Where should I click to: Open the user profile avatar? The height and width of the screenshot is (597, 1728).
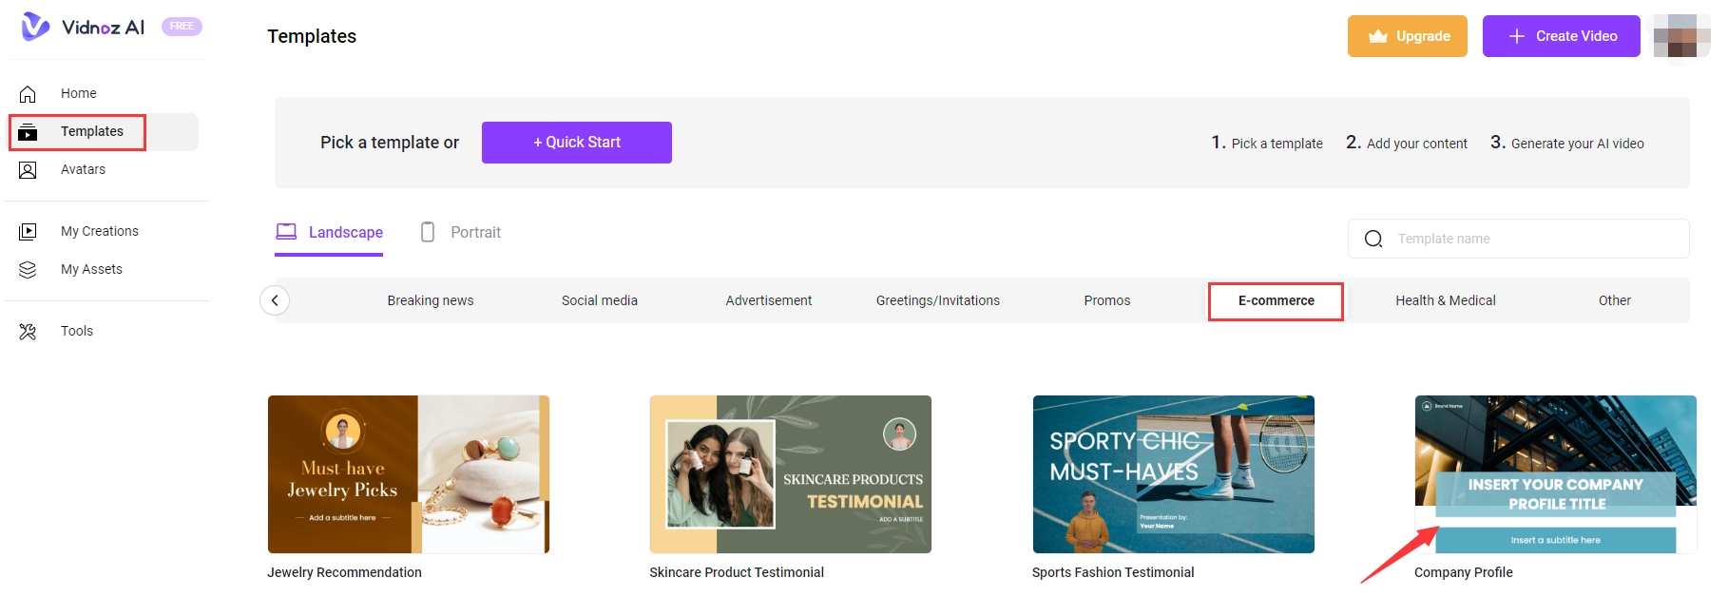point(1680,36)
